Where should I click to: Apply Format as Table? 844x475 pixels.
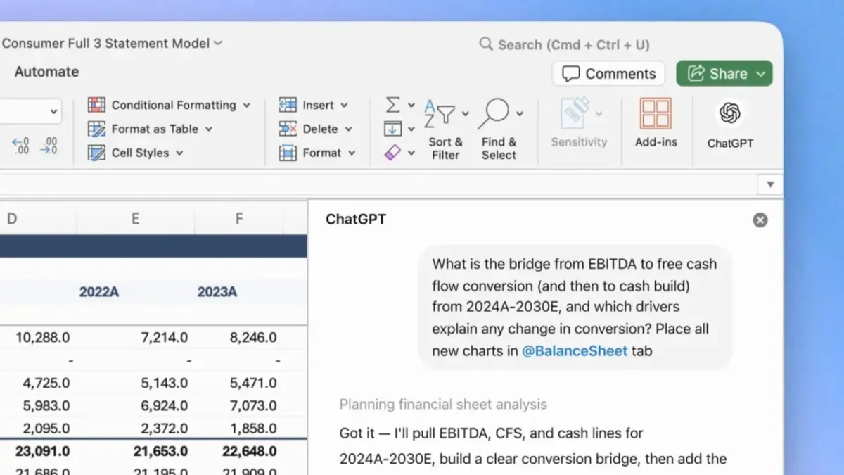[x=150, y=129]
